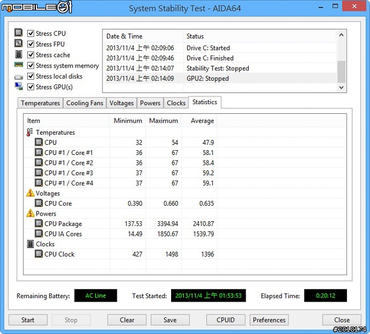Click the Maximum column header
The height and width of the screenshot is (334, 370).
(x=164, y=121)
